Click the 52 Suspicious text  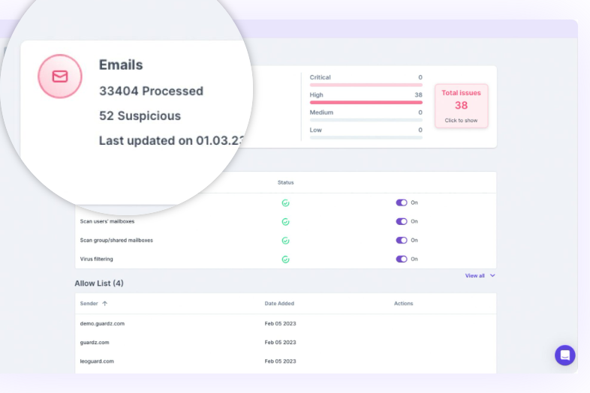coord(140,115)
